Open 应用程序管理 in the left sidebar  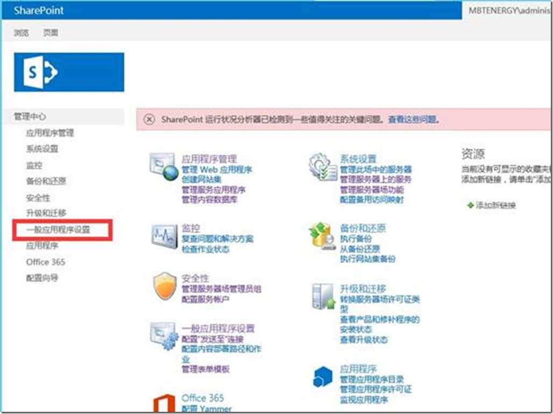(x=50, y=132)
